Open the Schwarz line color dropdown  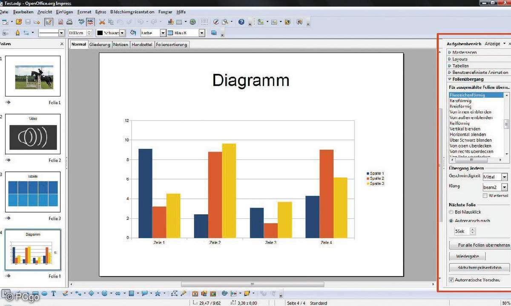coord(122,33)
